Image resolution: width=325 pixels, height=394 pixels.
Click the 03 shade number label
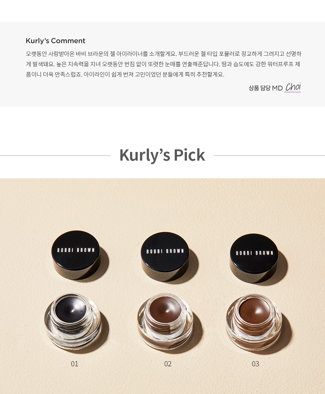(x=255, y=364)
